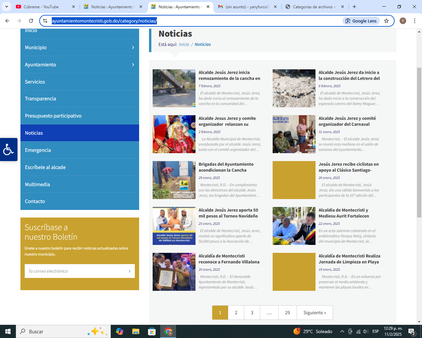Viewport: 422px width, 338px height.
Task: Click the Google Lens button
Action: tap(361, 21)
